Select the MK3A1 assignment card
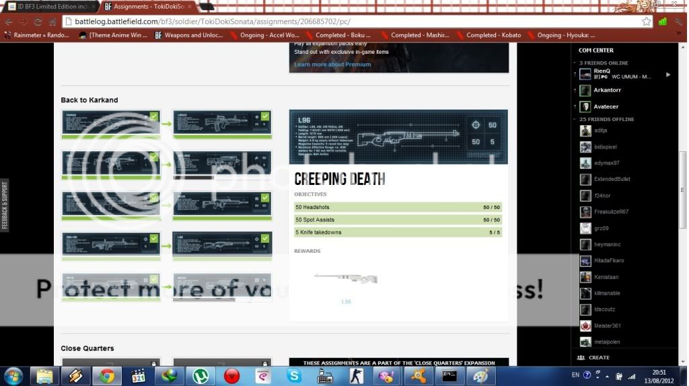The width and height of the screenshot is (689, 386). [x=222, y=286]
